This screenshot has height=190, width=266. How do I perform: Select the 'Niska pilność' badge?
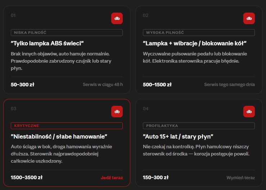click(x=67, y=33)
